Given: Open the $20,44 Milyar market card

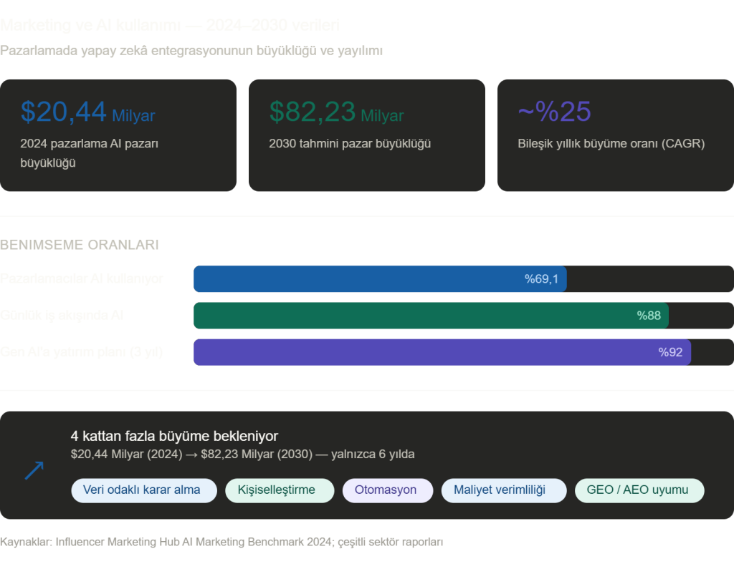Looking at the screenshot, I should [x=118, y=135].
